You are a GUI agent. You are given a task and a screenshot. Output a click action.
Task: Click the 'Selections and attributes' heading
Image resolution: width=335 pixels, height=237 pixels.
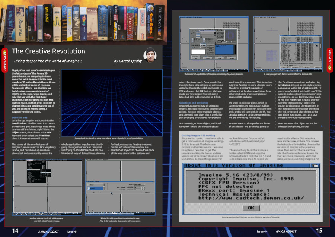click(x=193, y=103)
